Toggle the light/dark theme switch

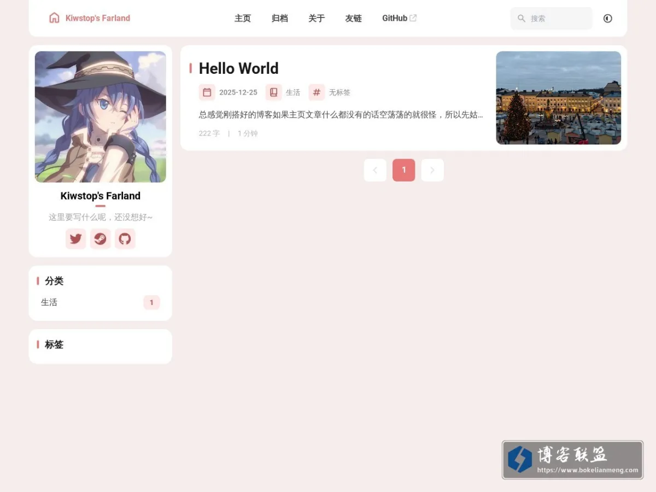[608, 18]
